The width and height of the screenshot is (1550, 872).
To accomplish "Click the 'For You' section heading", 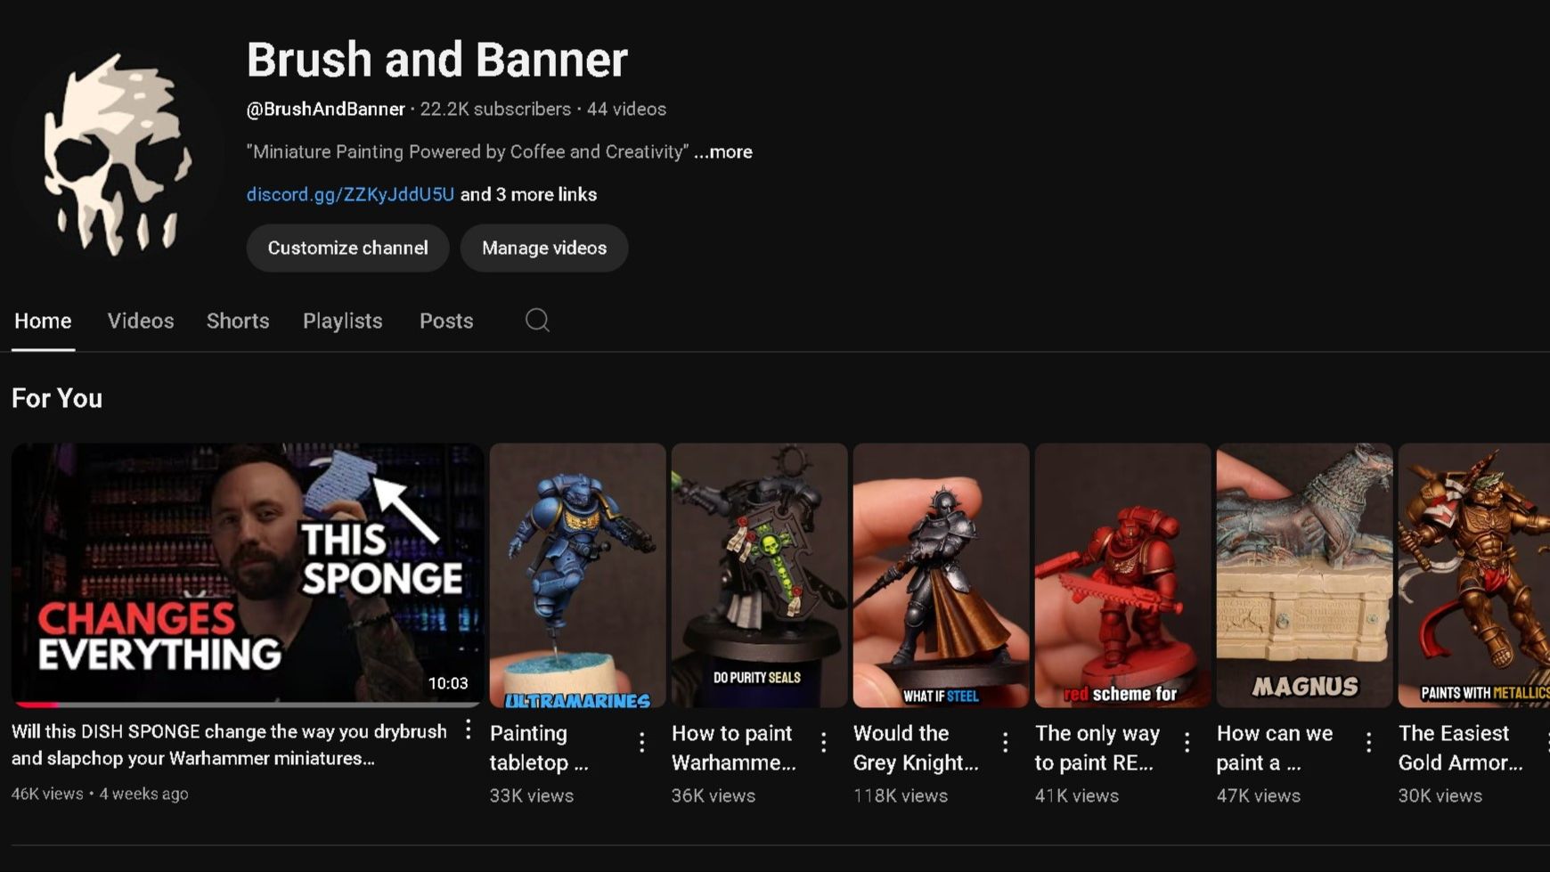I will (57, 398).
